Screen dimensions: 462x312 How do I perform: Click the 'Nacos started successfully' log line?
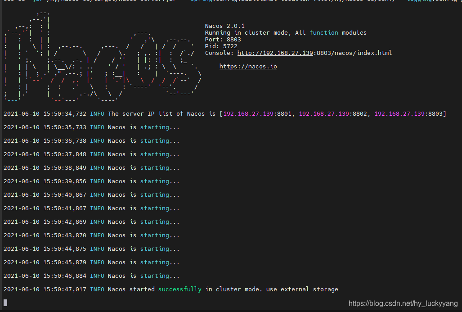(x=171, y=289)
